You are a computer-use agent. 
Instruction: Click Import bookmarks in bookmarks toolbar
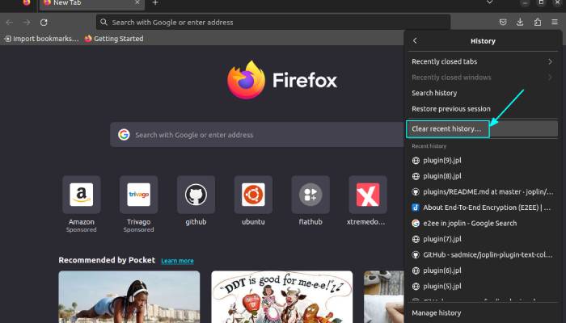[41, 39]
